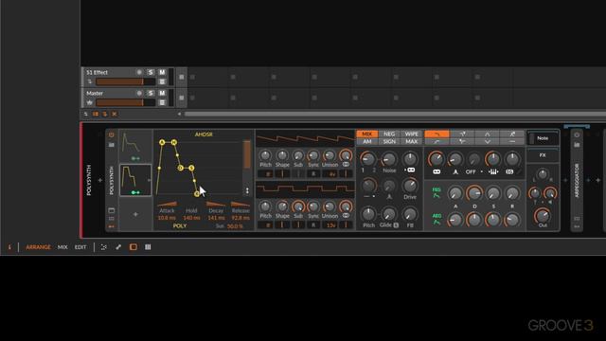Add a new modulator with the plus slot
This screenshot has height=341, width=606.
point(135,214)
